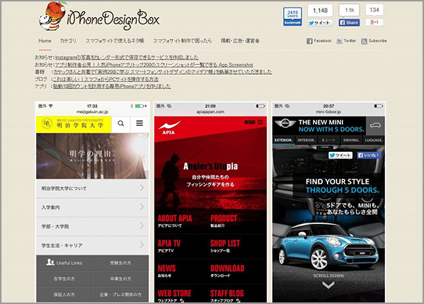Viewport: 424px width, 304px height.
Task: Open the book 実例200 announcement link
Action: coord(163,72)
